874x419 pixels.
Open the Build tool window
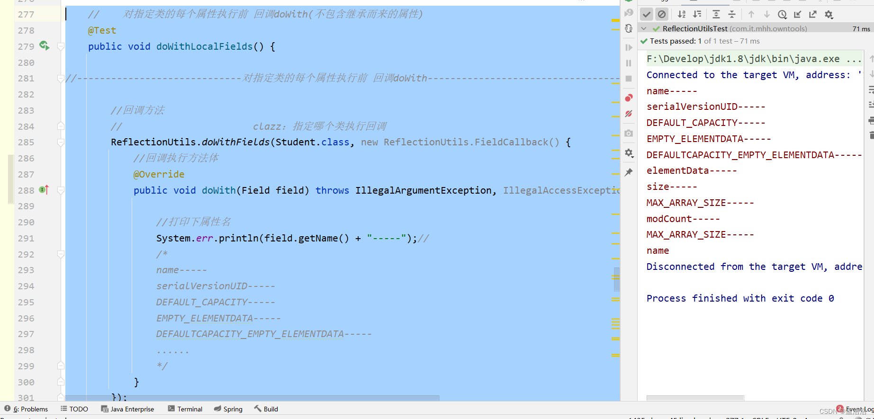coord(266,409)
